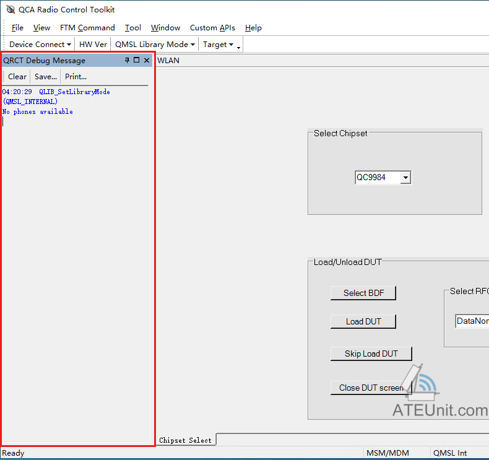Click the (QMSL_INTERNAL) log line

pos(30,102)
